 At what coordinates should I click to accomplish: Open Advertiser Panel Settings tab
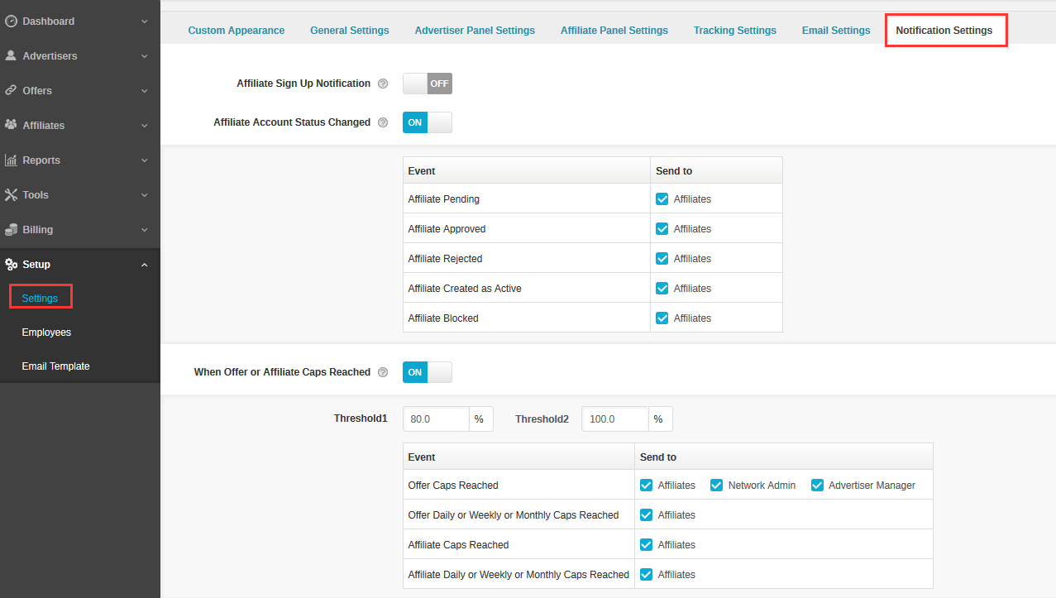coord(475,31)
